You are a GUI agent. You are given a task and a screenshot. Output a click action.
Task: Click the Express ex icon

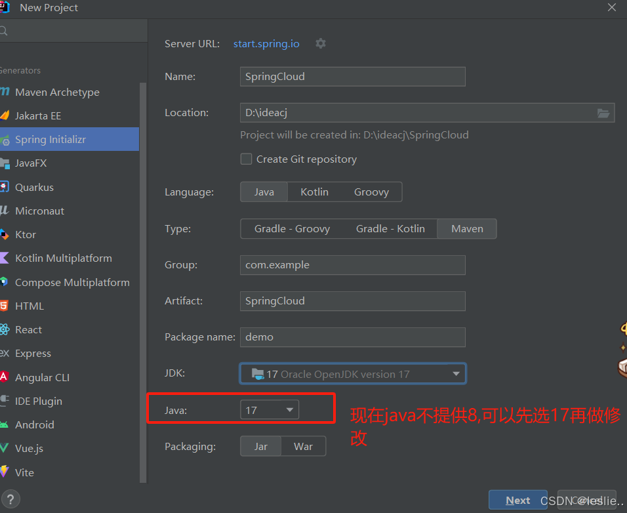[x=5, y=353]
